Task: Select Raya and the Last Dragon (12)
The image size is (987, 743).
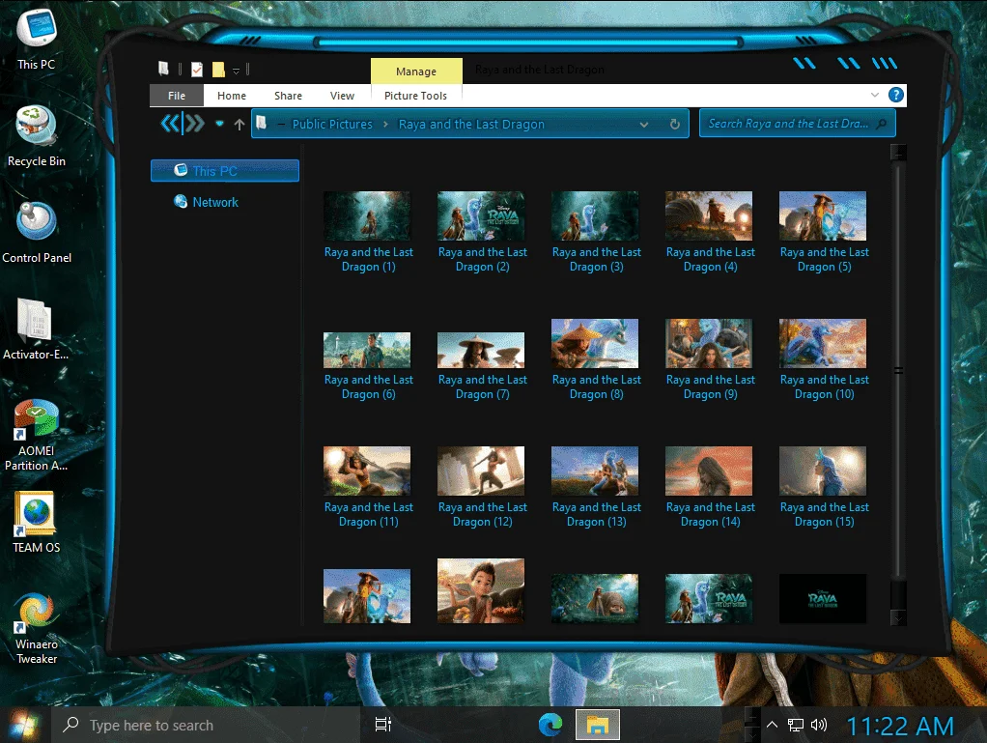Action: 482,487
